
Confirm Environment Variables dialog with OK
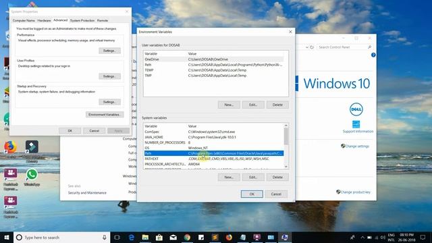(252, 194)
